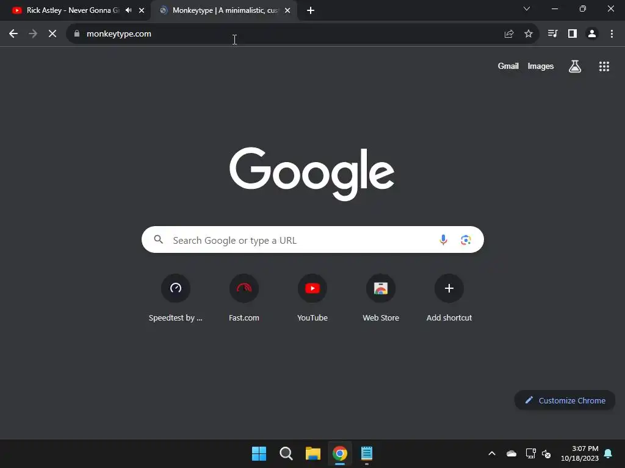Image resolution: width=625 pixels, height=468 pixels.
Task: Open the Web Store shortcut
Action: (381, 297)
